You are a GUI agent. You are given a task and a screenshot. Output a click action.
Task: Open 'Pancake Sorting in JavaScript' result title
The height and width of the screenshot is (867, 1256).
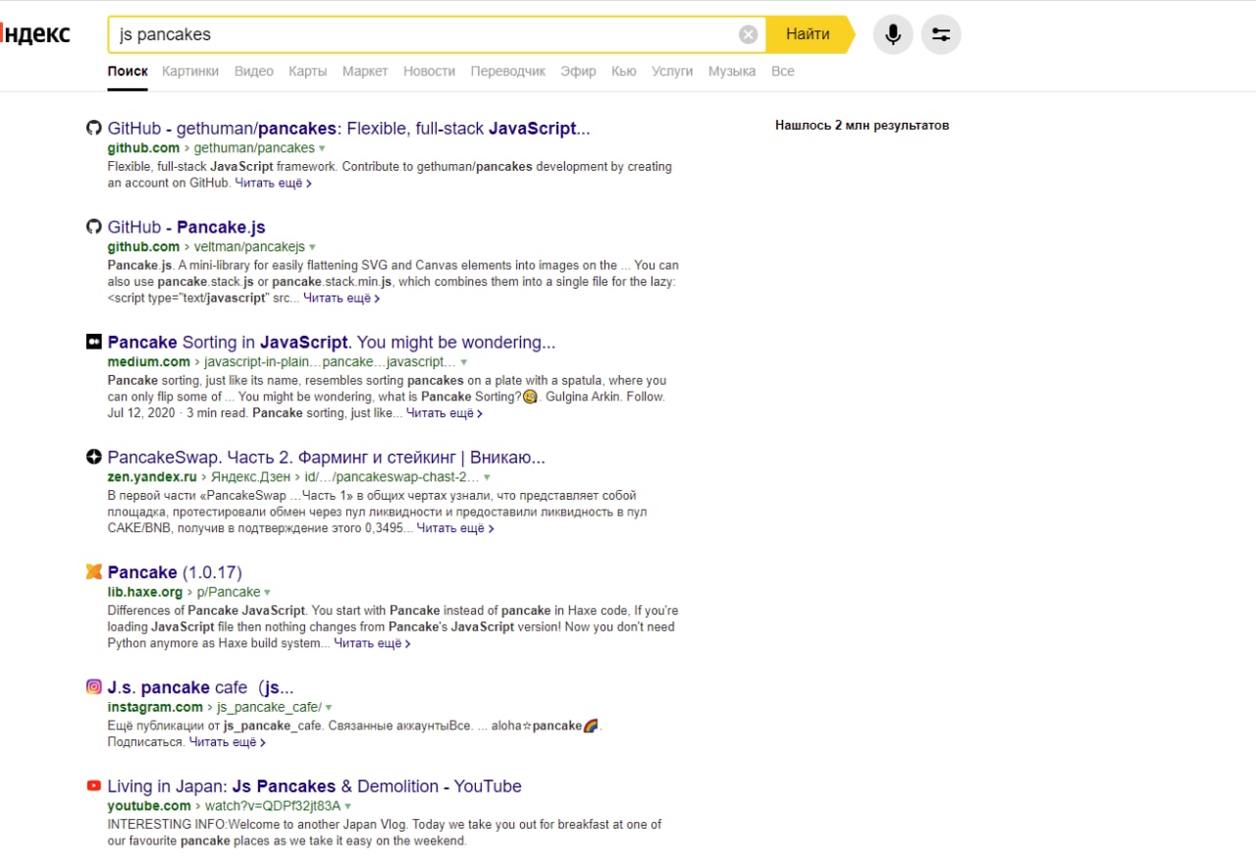(332, 343)
